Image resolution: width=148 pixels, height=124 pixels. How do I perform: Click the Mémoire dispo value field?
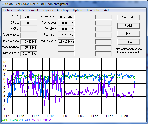[x=29, y=42]
